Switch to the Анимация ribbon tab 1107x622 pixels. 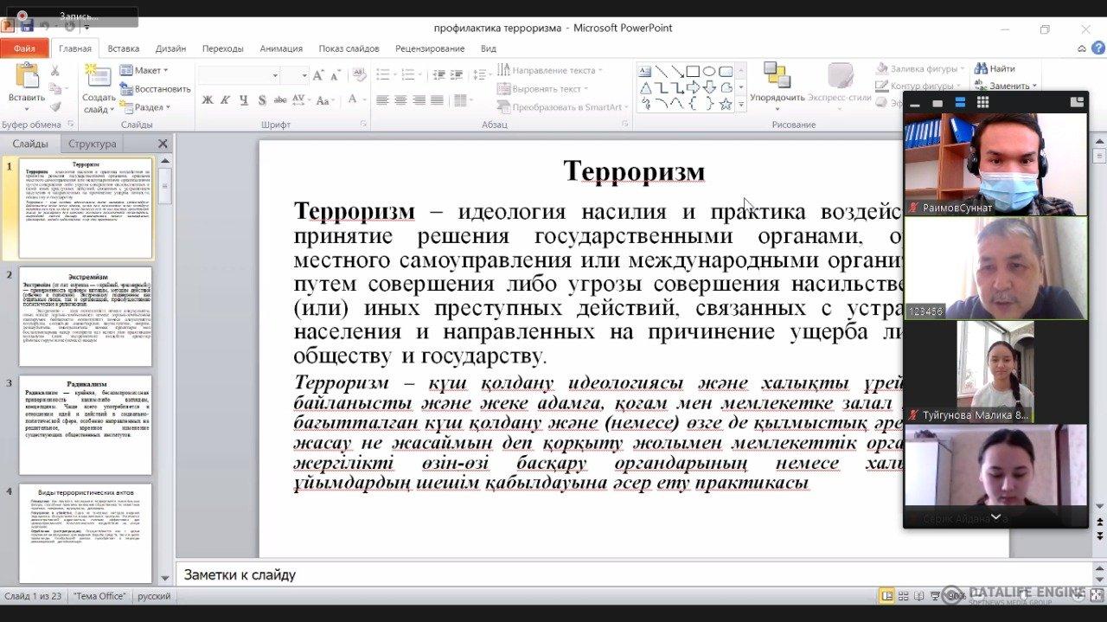pyautogui.click(x=281, y=48)
